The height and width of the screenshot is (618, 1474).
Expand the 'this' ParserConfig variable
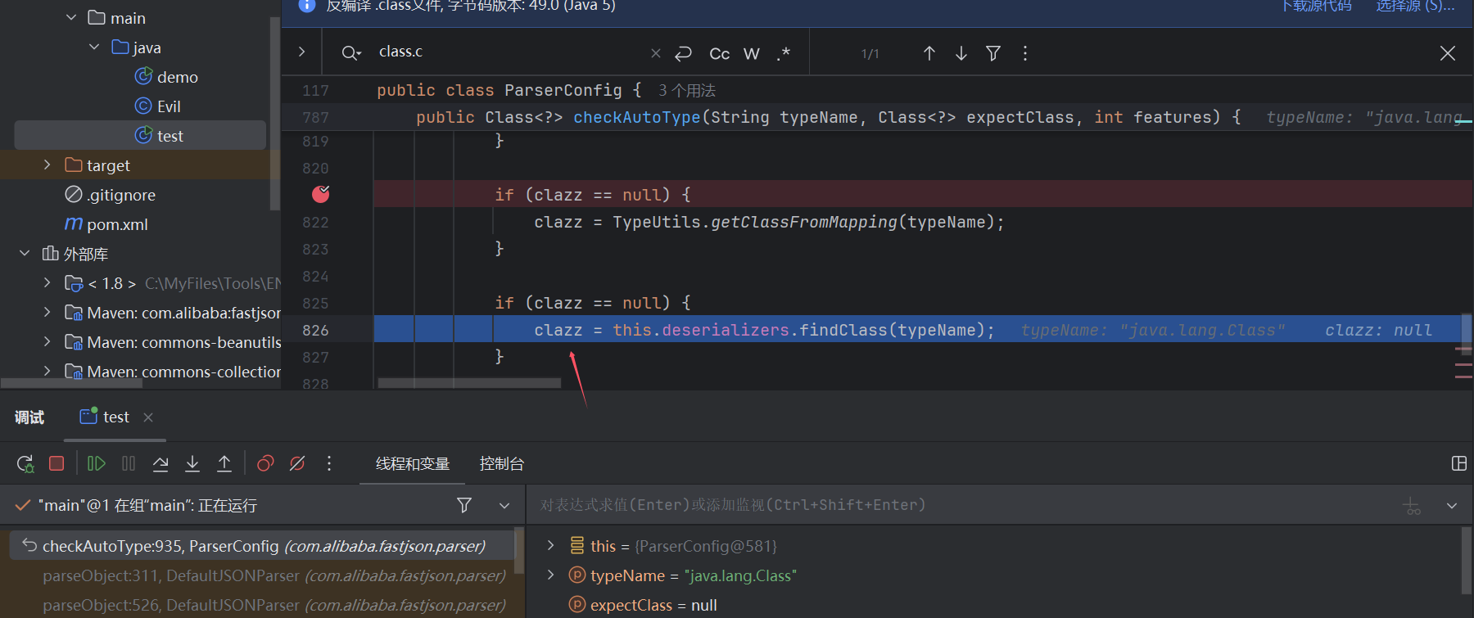click(x=551, y=545)
